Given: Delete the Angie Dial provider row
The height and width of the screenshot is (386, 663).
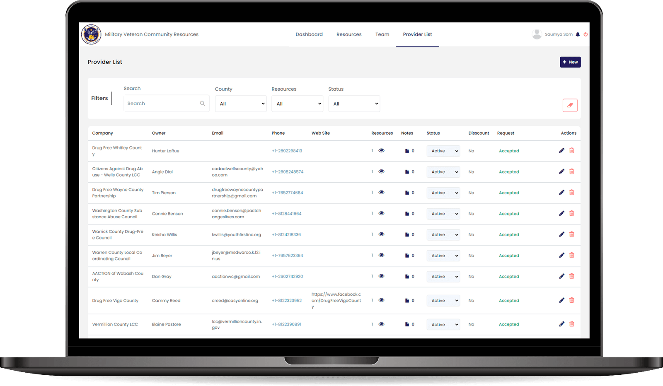Looking at the screenshot, I should [x=571, y=171].
